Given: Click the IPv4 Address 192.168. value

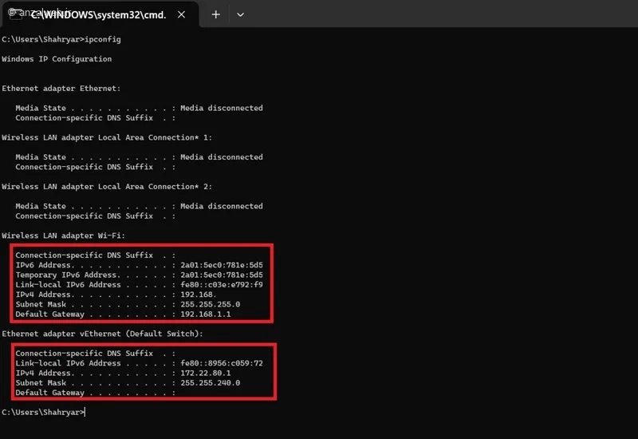Looking at the screenshot, I should click(199, 295).
